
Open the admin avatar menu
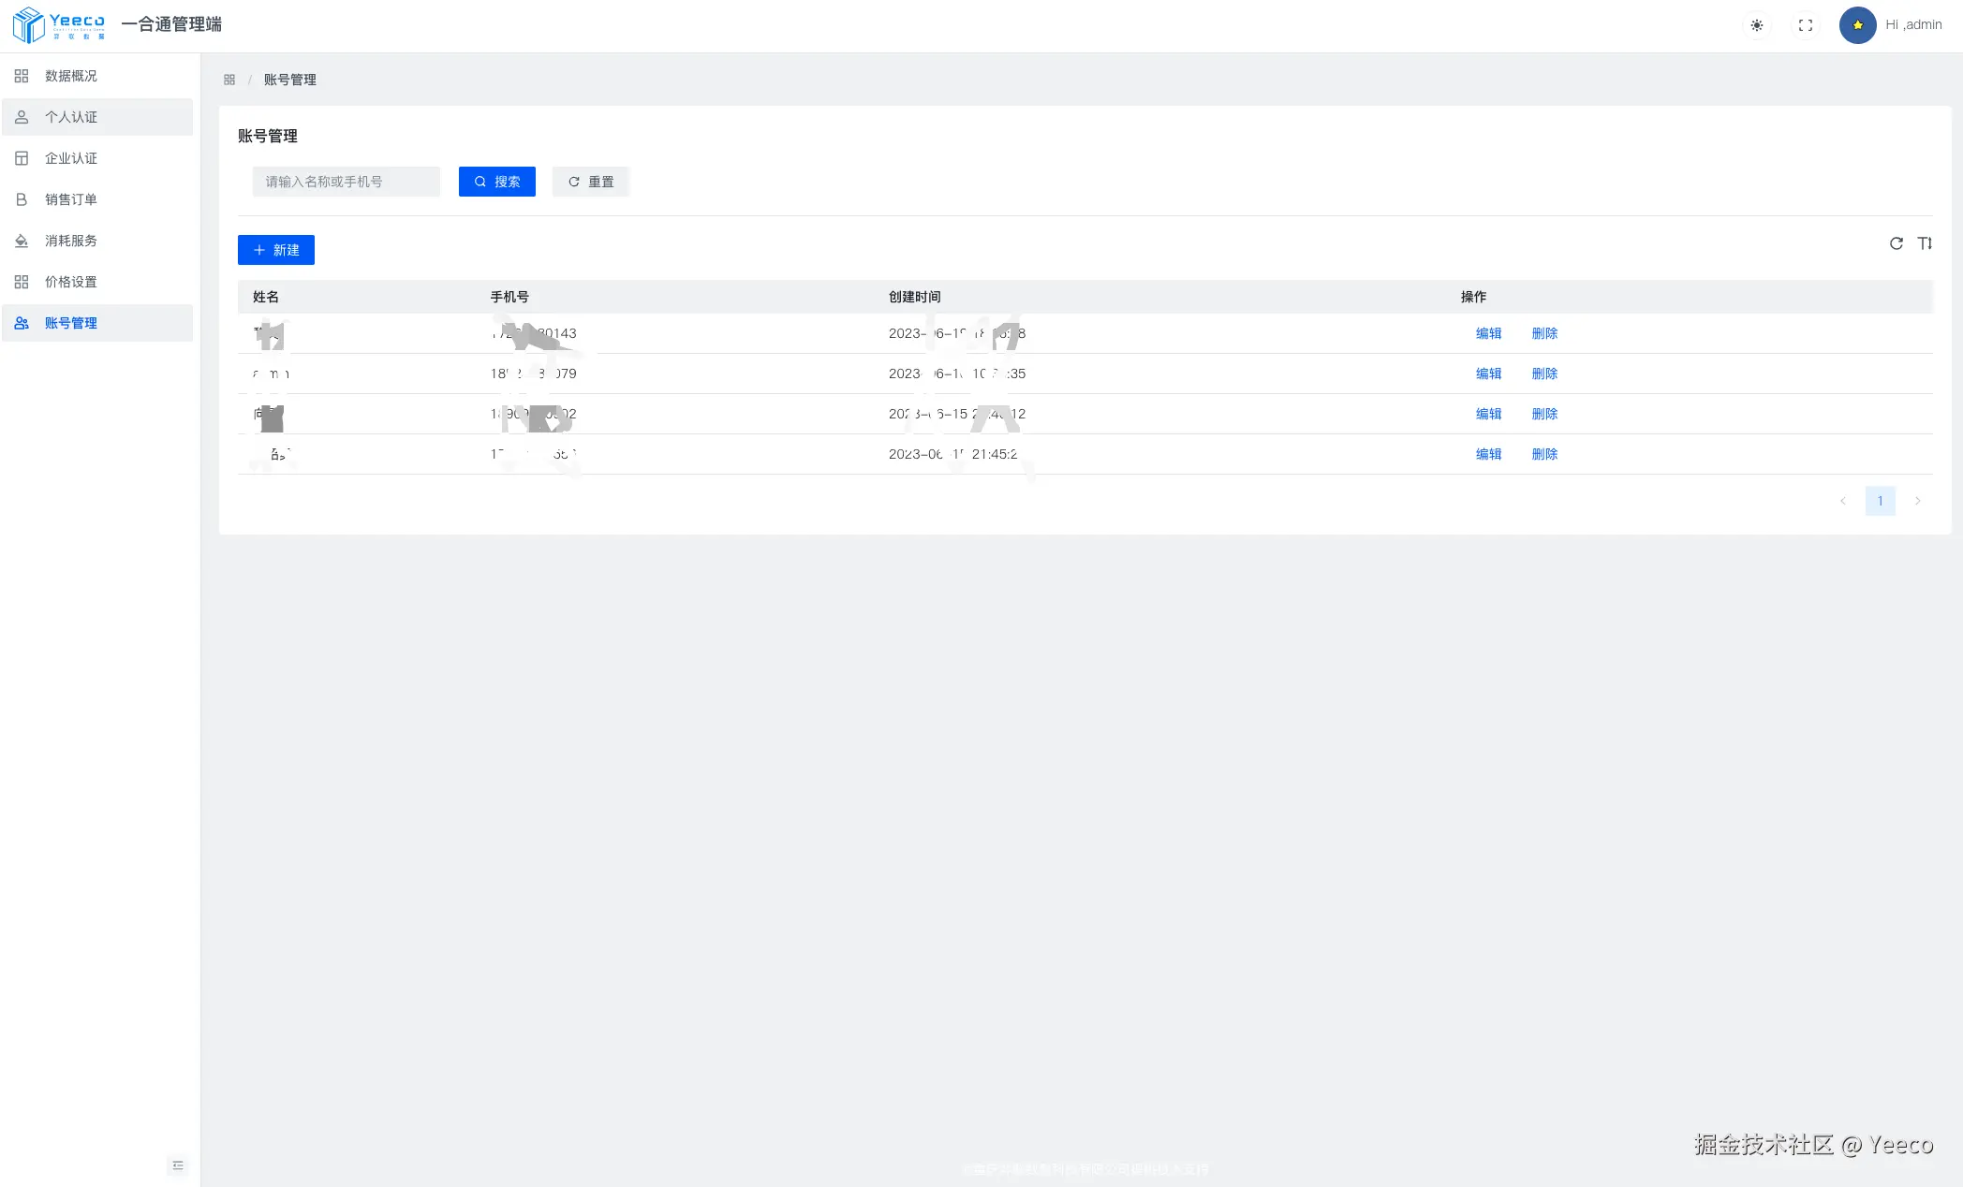tap(1857, 25)
